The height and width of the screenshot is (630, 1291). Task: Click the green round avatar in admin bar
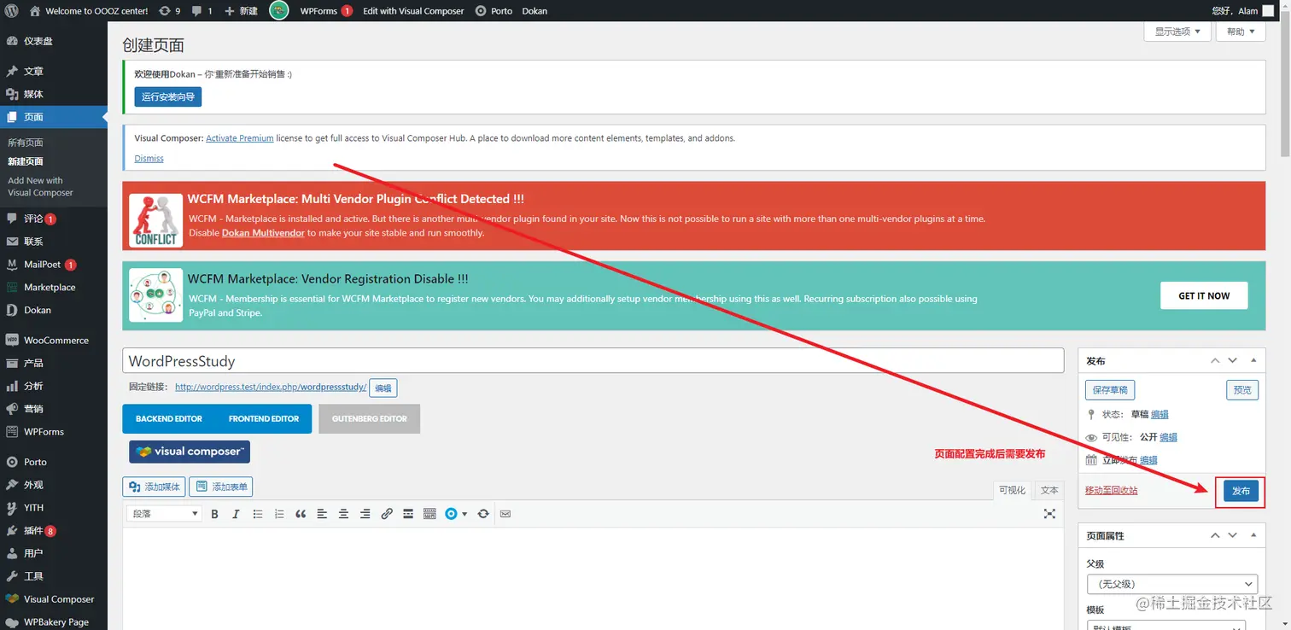coord(279,11)
